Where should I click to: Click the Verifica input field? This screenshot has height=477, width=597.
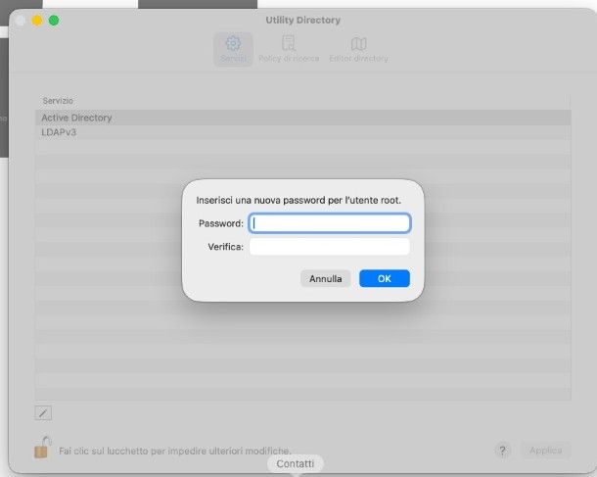click(330, 247)
